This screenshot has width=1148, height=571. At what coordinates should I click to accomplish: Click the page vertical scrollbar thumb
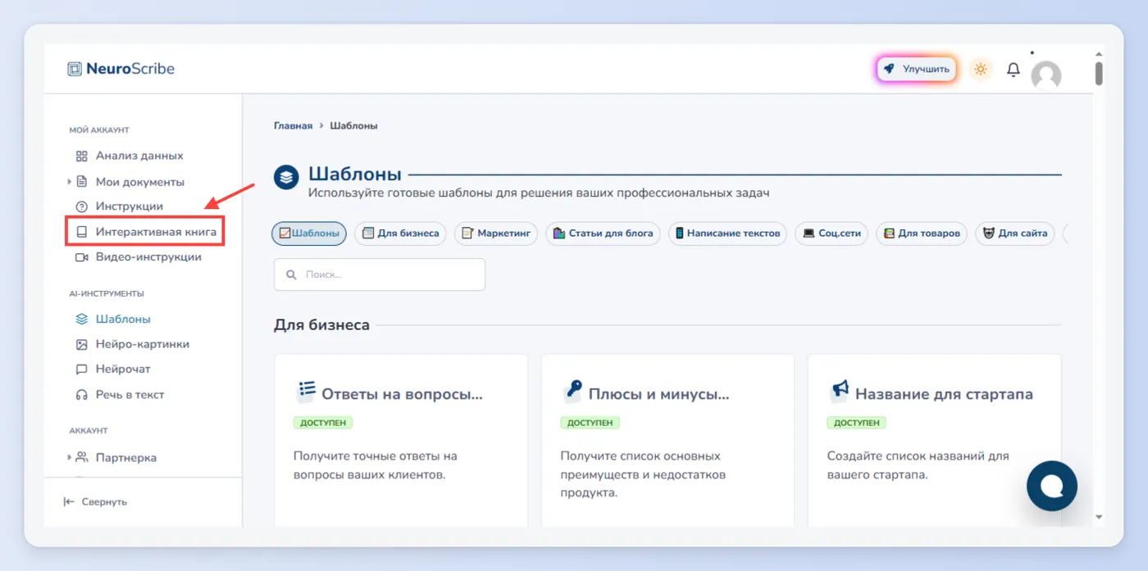click(x=1099, y=73)
